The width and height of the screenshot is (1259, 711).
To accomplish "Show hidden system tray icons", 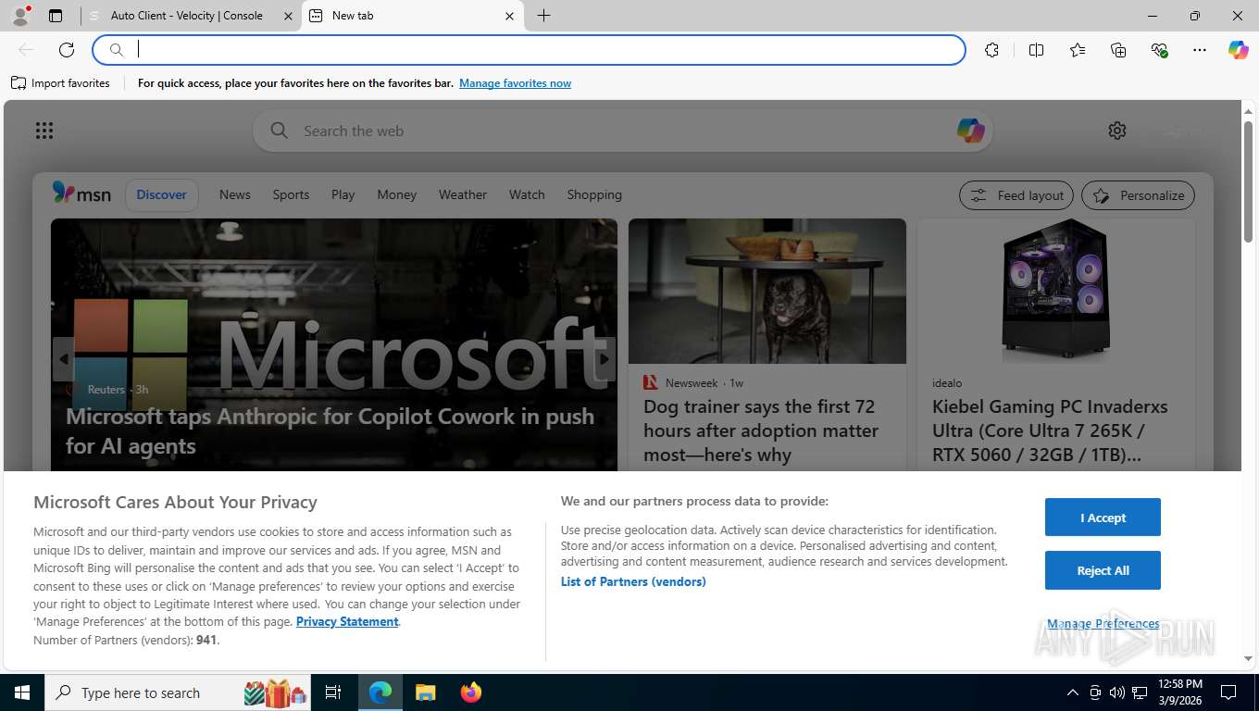I will [x=1073, y=692].
